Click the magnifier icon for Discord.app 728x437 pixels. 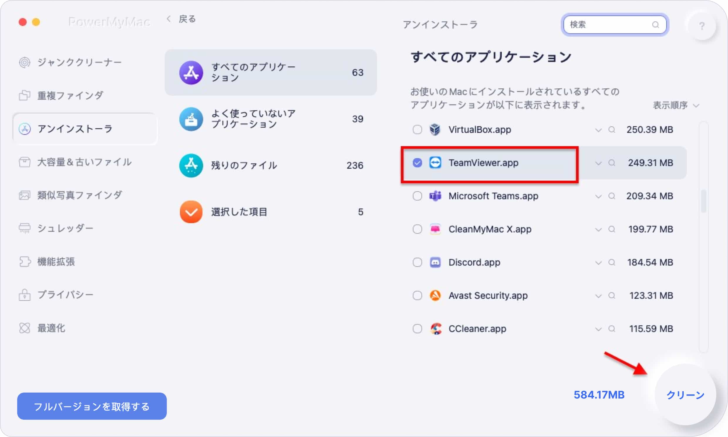click(x=612, y=262)
